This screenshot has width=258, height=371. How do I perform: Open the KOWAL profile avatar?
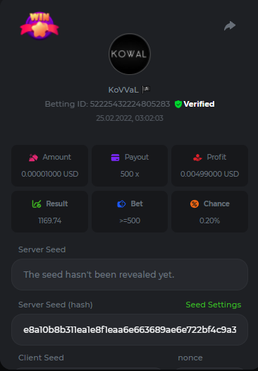point(130,54)
